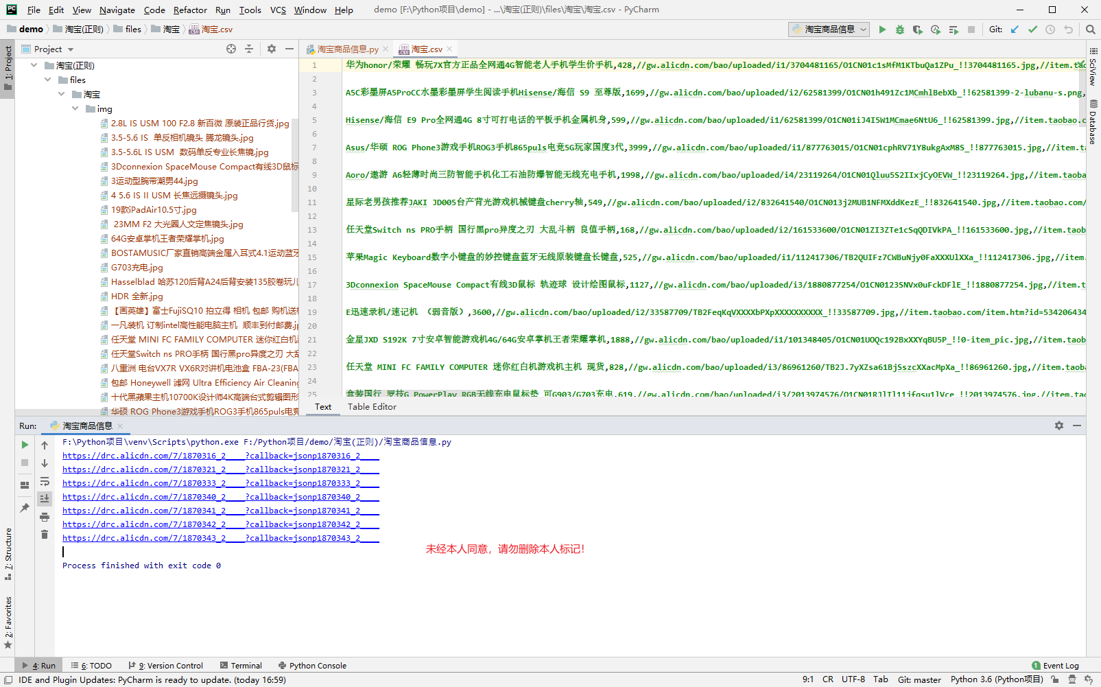The image size is (1101, 687).
Task: Clear all console output with trash icon
Action: pos(45,535)
